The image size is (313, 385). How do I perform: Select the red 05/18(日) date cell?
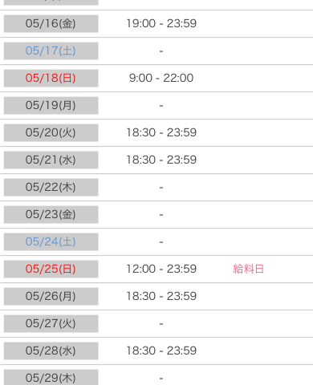[51, 78]
